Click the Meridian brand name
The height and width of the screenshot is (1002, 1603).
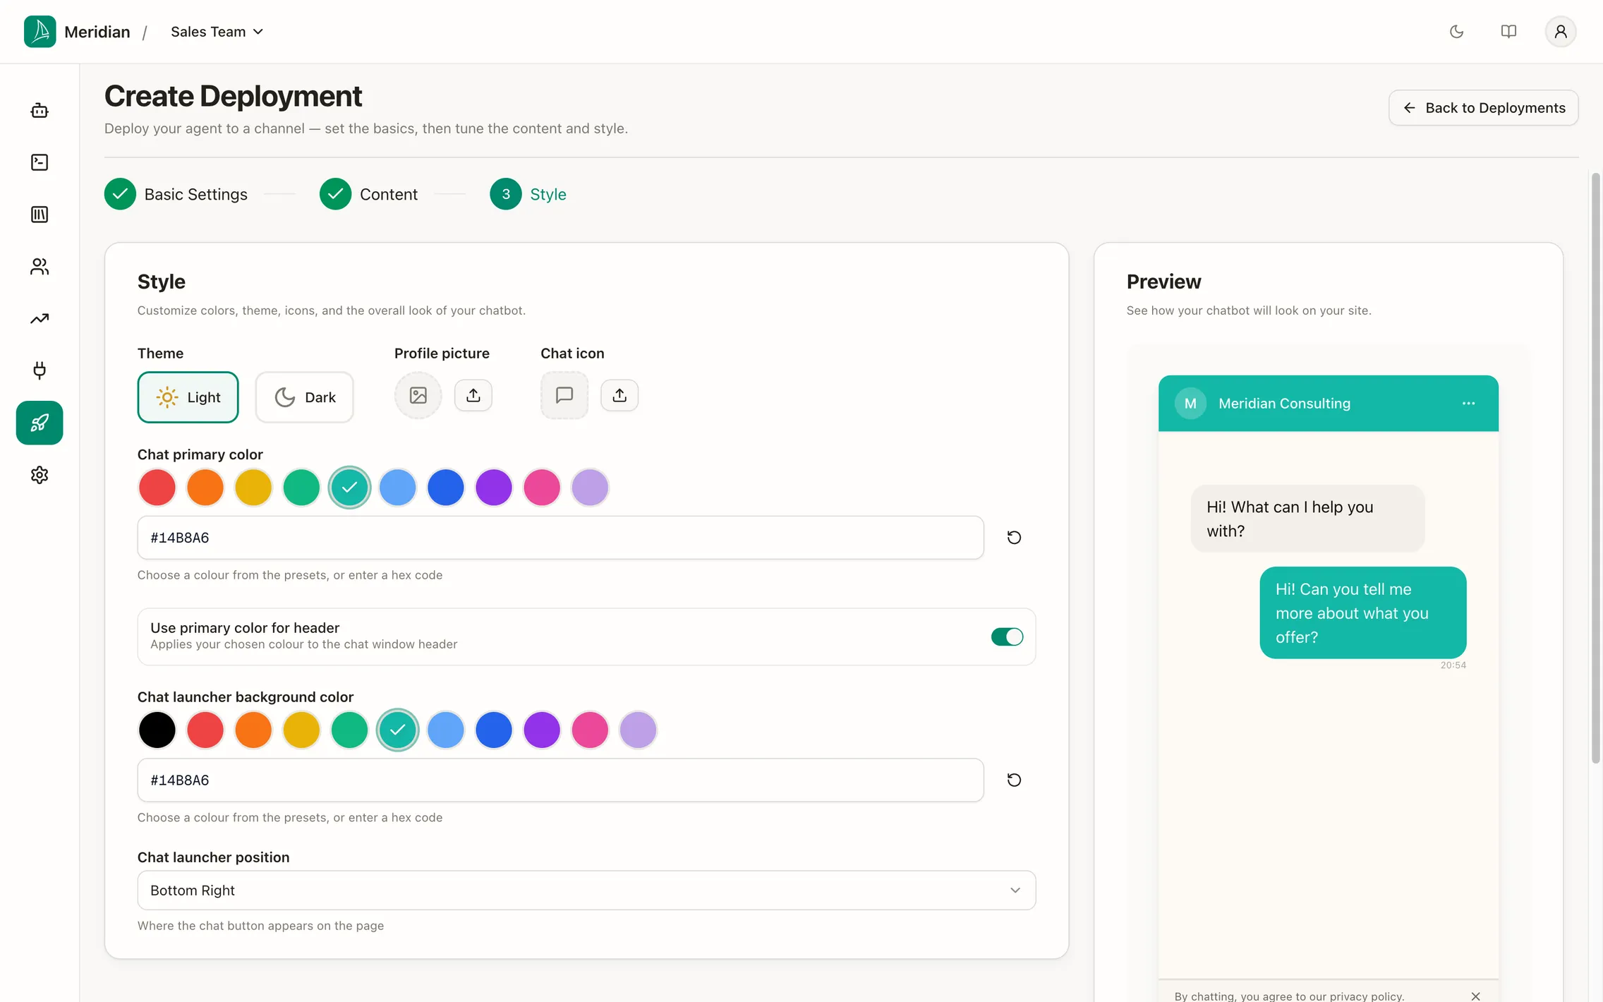(97, 32)
